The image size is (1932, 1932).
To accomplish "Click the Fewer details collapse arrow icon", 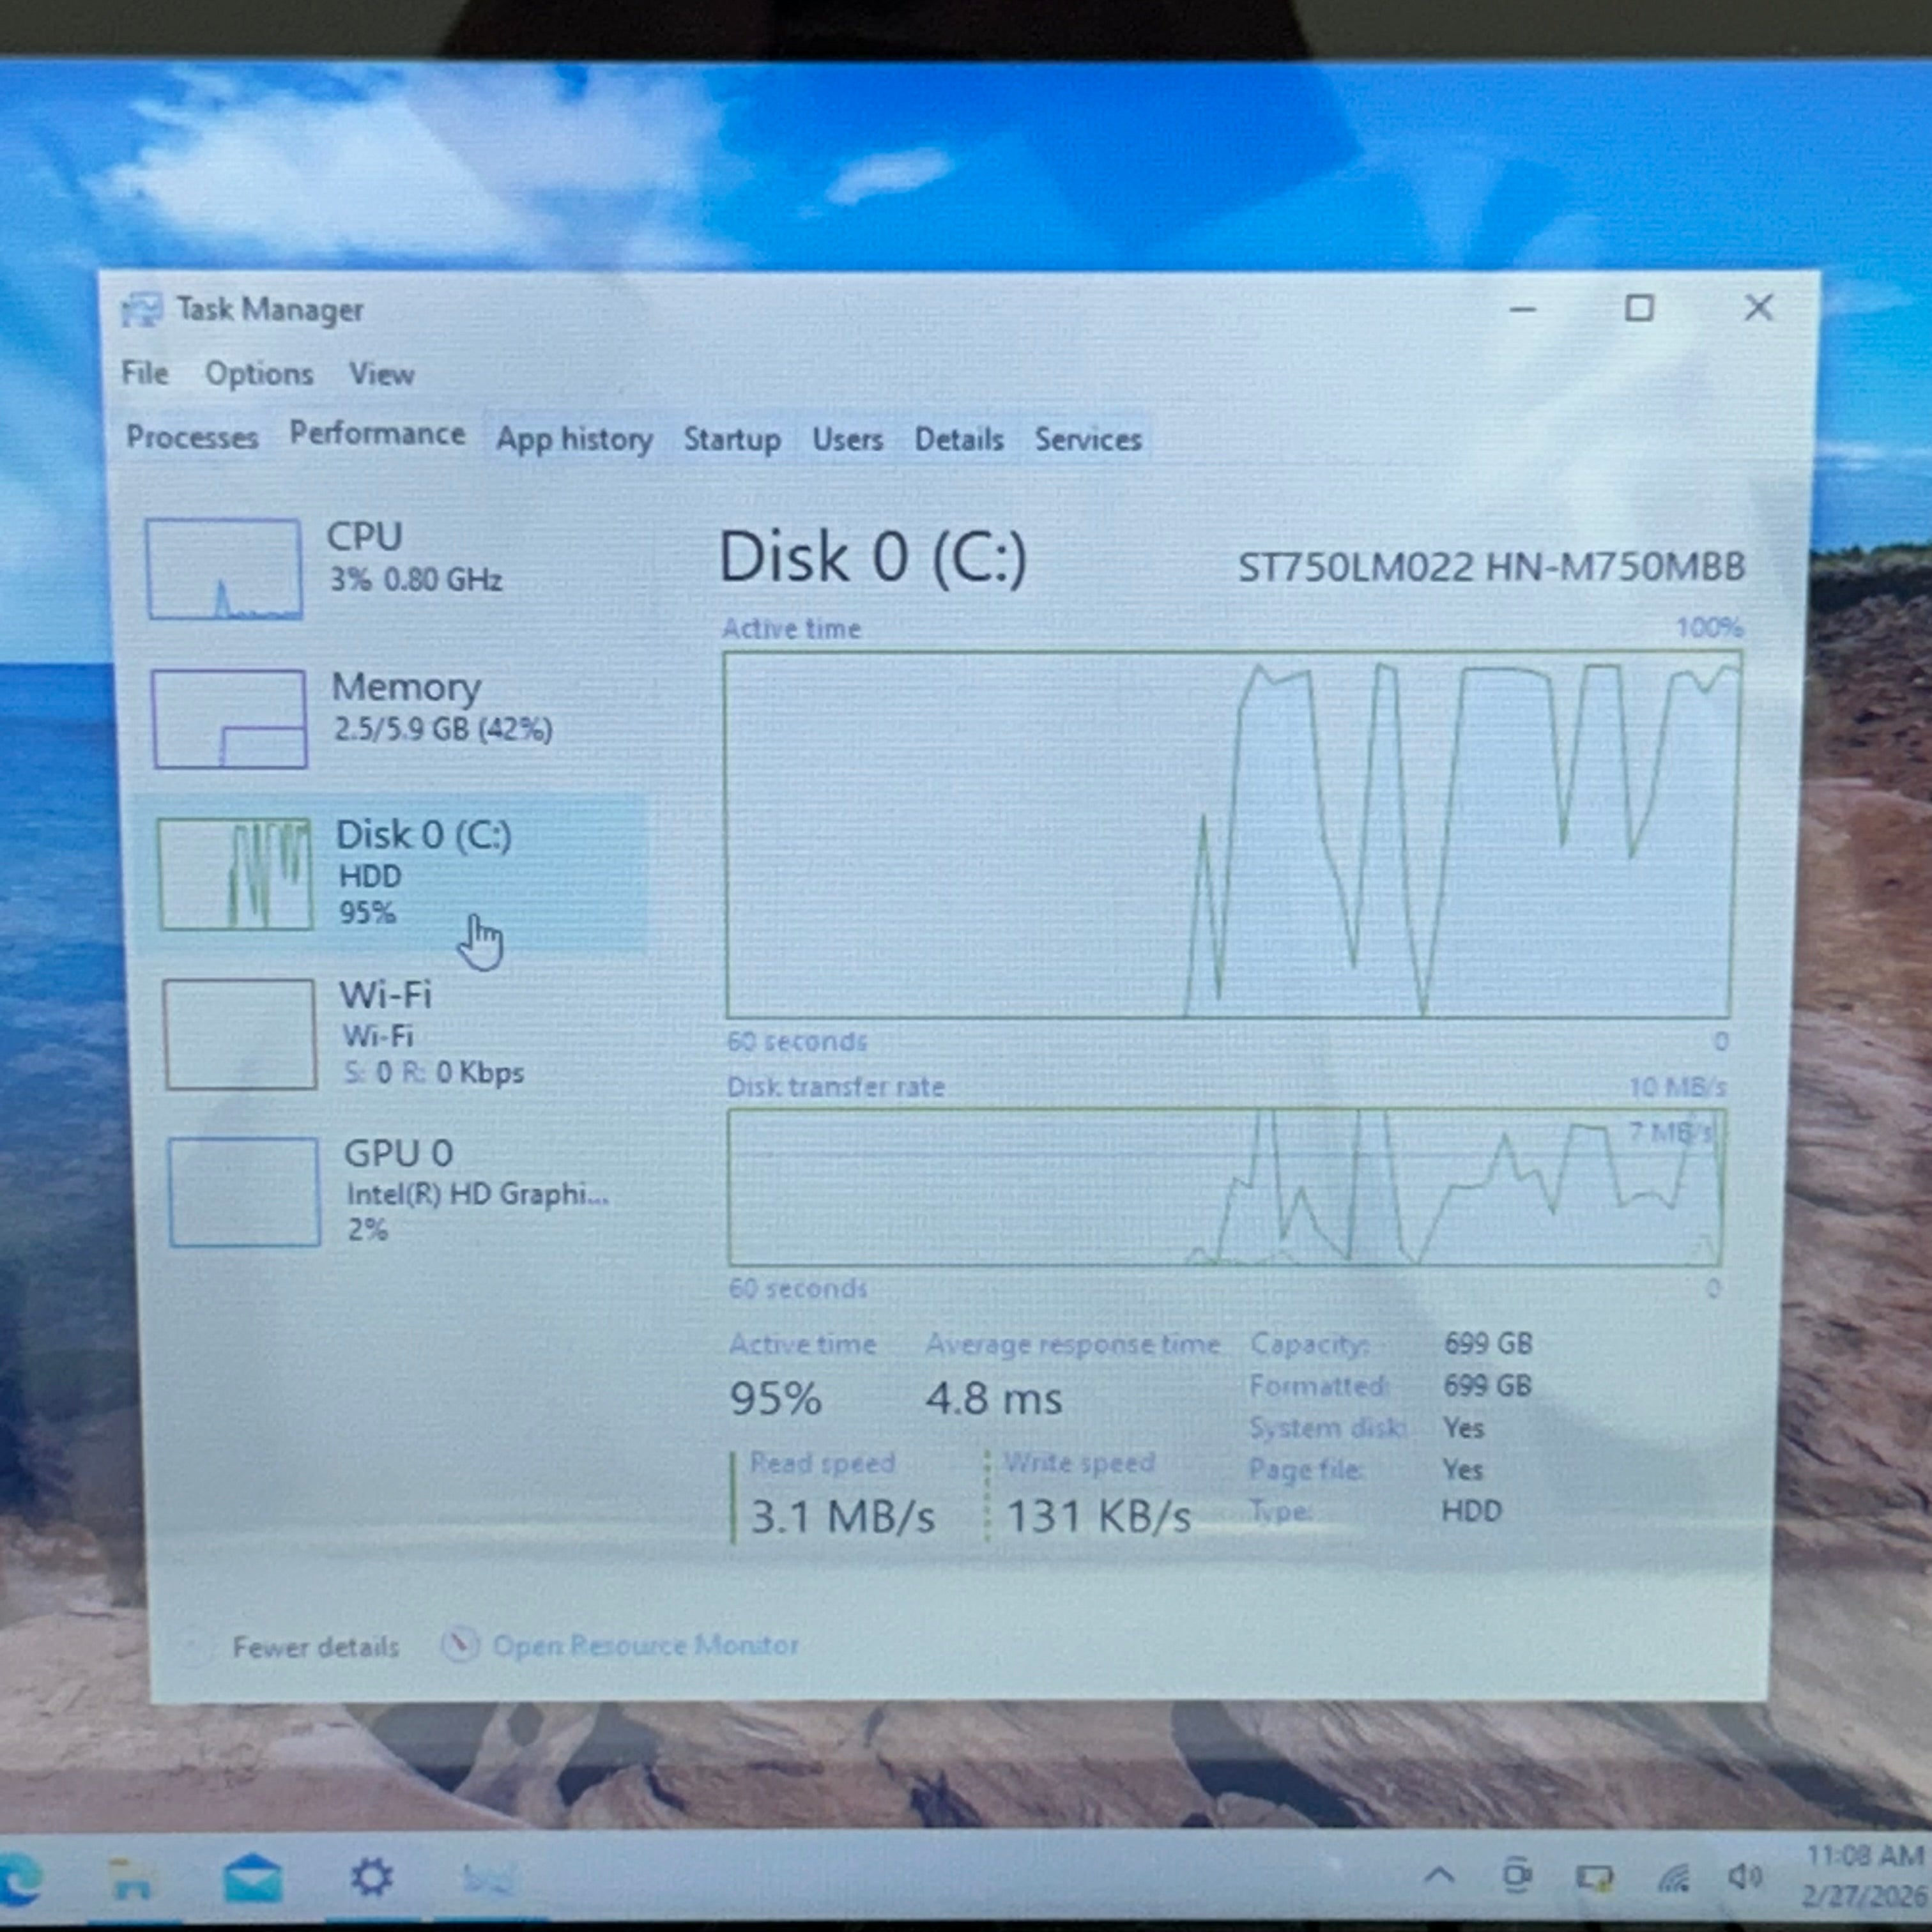I will pos(193,1647).
